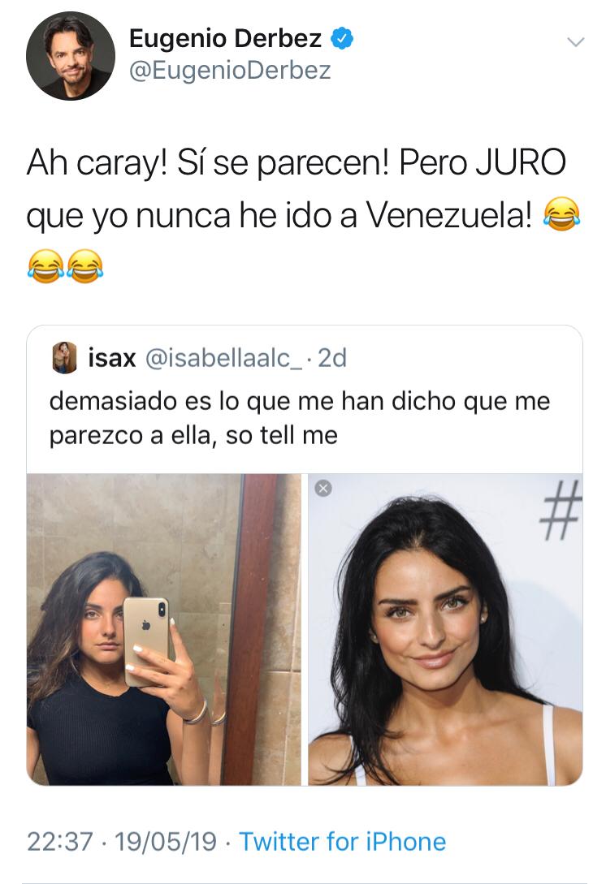Open isax's small avatar in the quoted tweet
The image size is (606, 884).
coord(64,357)
